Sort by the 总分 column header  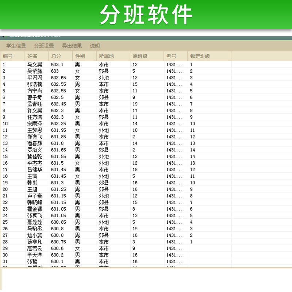click(x=61, y=56)
